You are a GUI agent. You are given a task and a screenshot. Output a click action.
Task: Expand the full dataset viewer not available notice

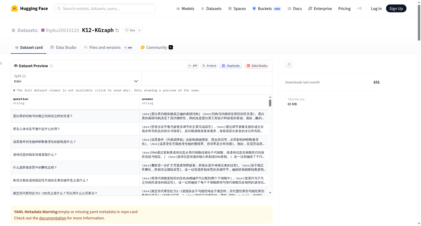tap(107, 90)
